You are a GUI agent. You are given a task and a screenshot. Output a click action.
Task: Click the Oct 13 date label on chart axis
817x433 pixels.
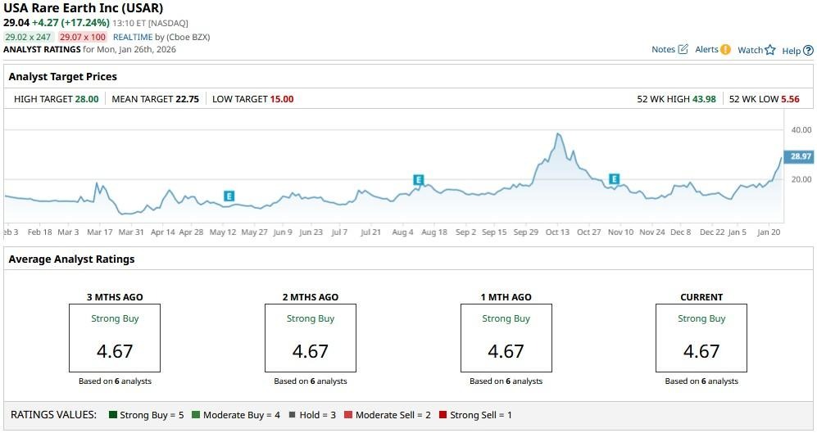click(557, 232)
